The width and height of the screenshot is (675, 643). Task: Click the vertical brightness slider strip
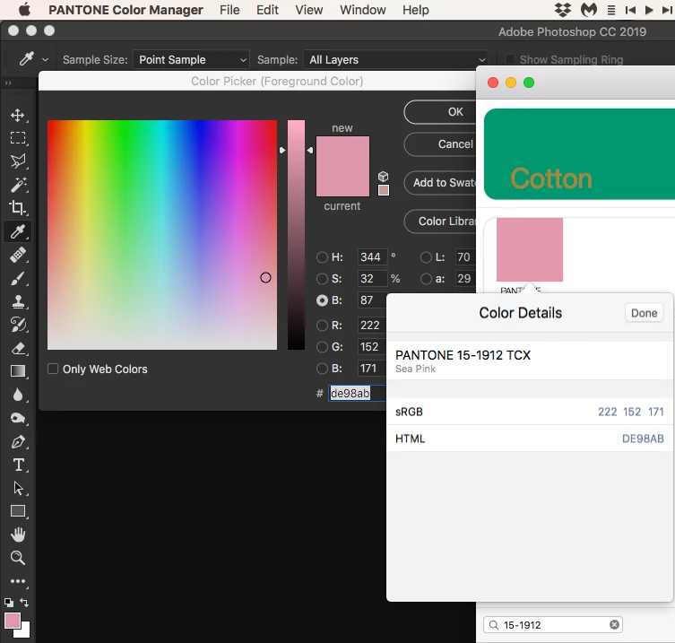point(296,235)
